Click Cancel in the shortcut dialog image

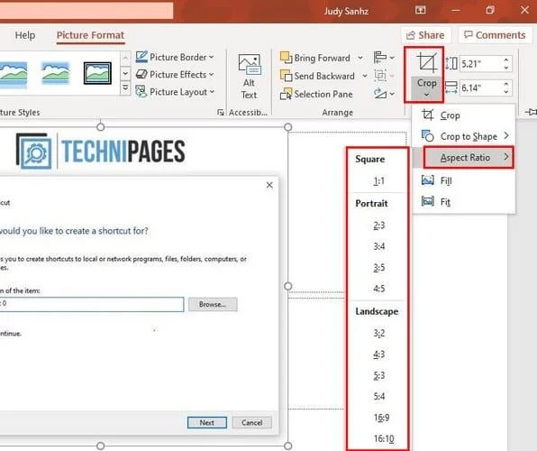pyautogui.click(x=251, y=422)
